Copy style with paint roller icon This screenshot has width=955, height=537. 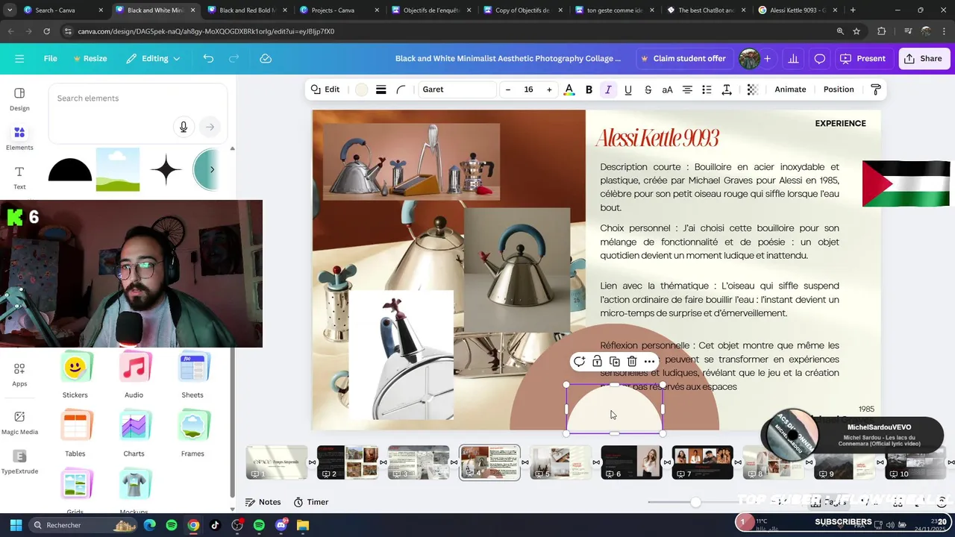(x=876, y=89)
